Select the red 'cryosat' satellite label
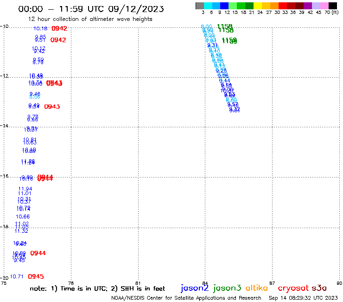 [x=293, y=288]
